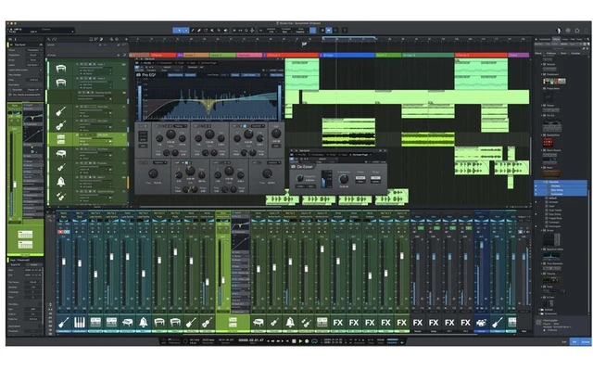Viewport: 593px width, 371px height.
Task: Expand the Pro EQ folder in browser
Action: [541, 115]
